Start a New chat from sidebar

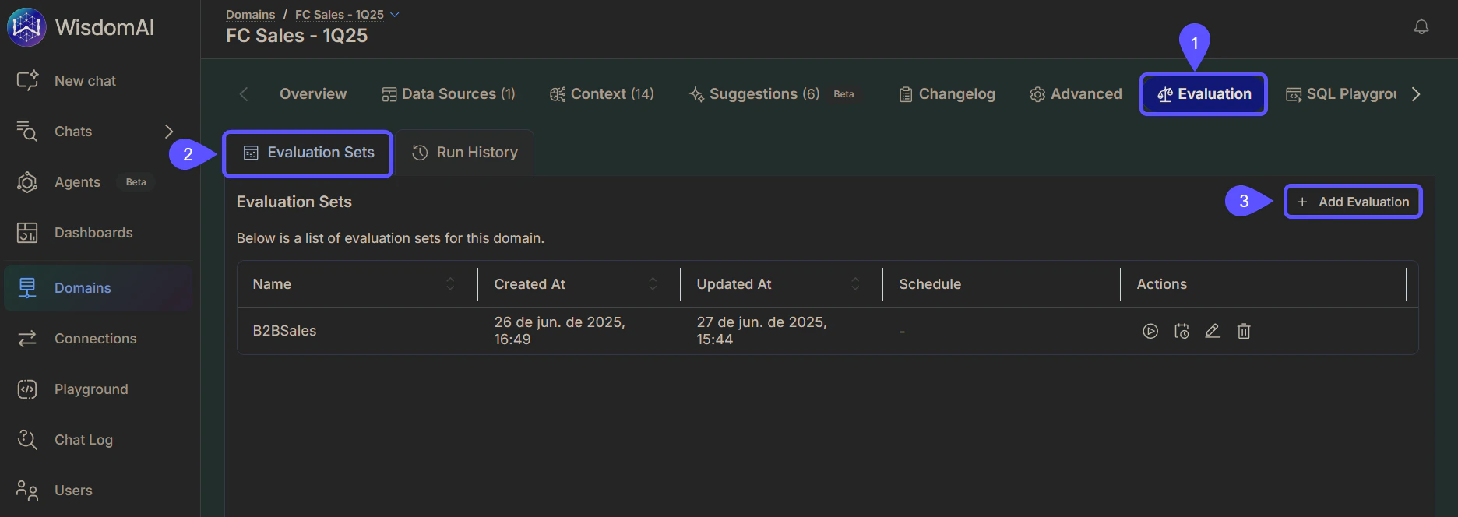click(85, 81)
